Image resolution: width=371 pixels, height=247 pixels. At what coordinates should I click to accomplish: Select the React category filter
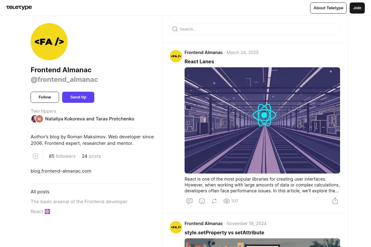(x=40, y=211)
